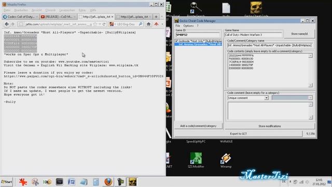Switch to last jafile.com tab

(x=134, y=17)
